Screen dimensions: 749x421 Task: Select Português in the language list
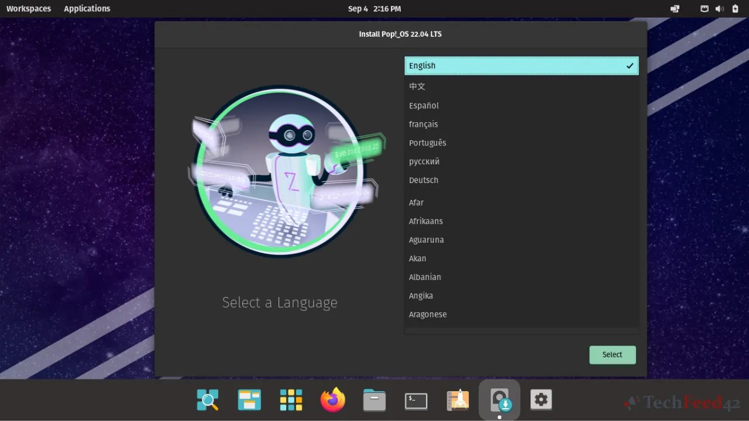(521, 143)
